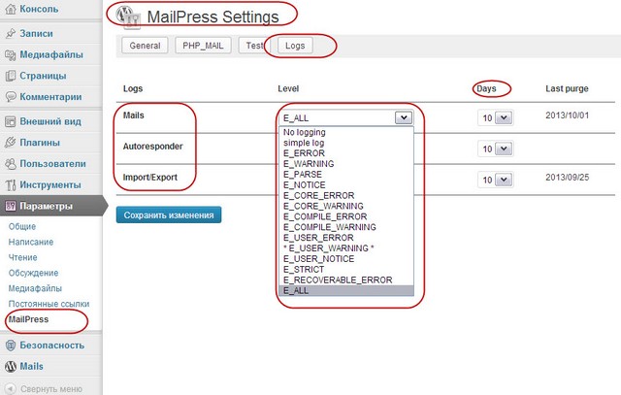Select the Logs tab
The width and height of the screenshot is (621, 395).
pyautogui.click(x=295, y=46)
